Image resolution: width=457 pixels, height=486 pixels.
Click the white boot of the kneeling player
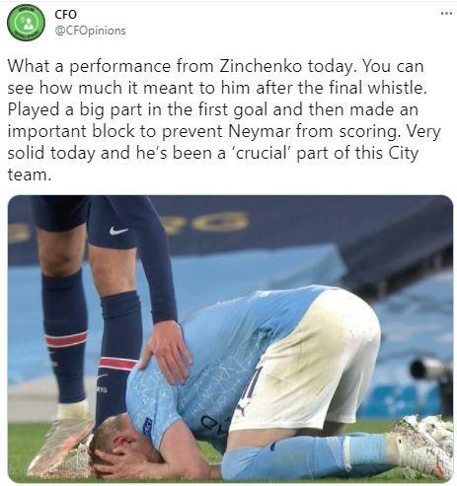tap(423, 442)
